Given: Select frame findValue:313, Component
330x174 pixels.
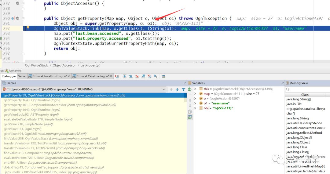Looking at the screenshot, I should coord(94,153).
